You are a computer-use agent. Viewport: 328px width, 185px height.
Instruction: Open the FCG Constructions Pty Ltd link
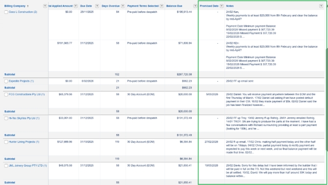pos(27,95)
